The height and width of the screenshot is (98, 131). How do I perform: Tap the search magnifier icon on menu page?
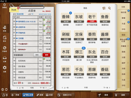tap(109, 8)
